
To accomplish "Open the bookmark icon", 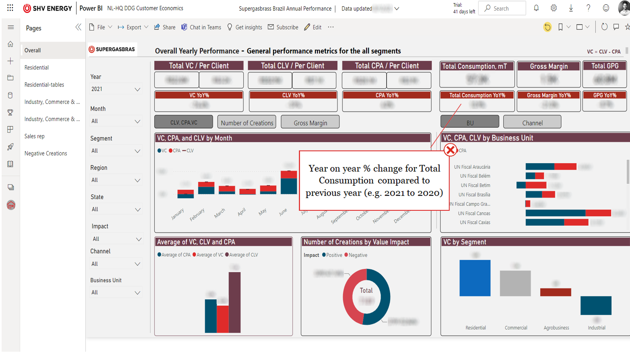I will 560,27.
